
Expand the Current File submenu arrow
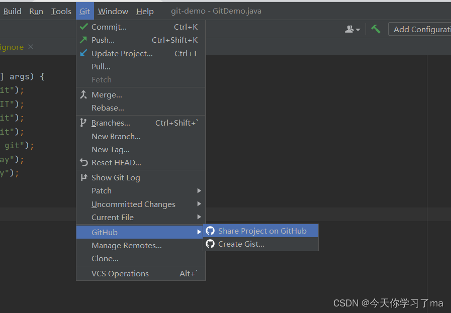tap(199, 217)
